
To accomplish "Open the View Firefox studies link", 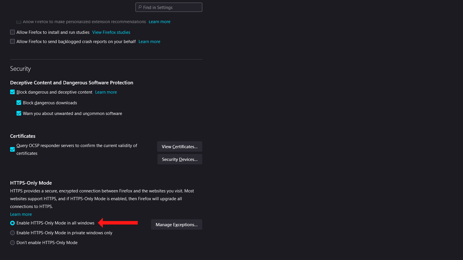I will click(x=111, y=32).
